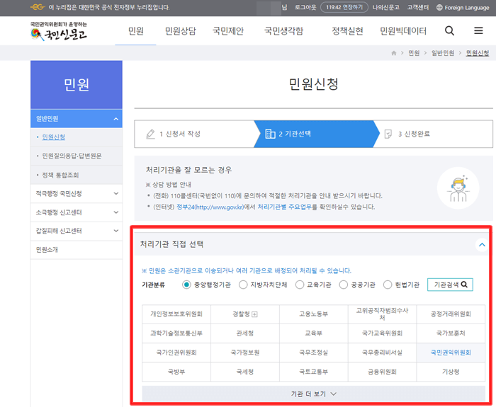
Task: Select 국가정보원 agency cell
Action: 245,352
